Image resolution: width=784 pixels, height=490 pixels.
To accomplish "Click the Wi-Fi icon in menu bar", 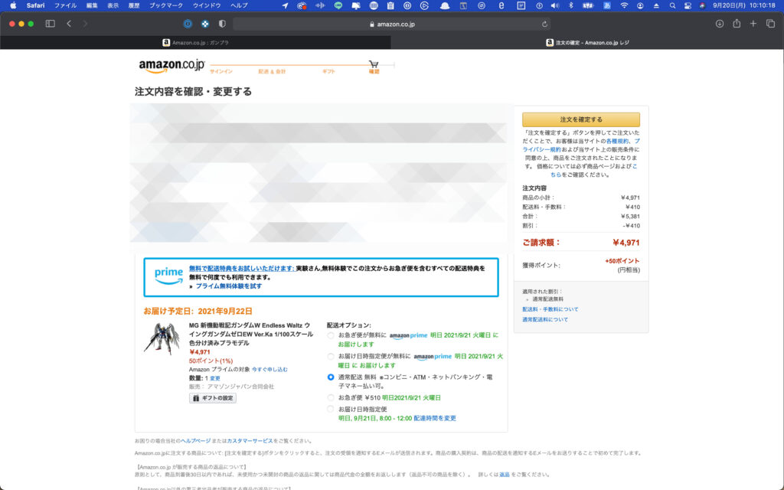I will pyautogui.click(x=624, y=5).
